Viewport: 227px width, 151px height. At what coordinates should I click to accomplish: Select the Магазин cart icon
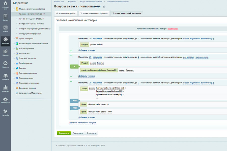pos(5,52)
